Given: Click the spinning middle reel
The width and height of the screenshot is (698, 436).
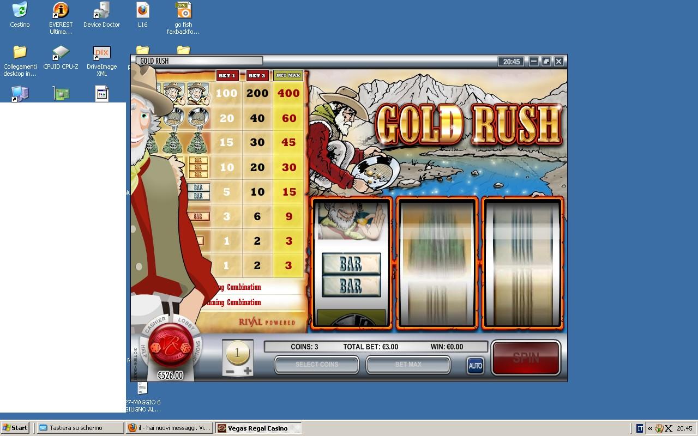Looking at the screenshot, I should coord(437,264).
